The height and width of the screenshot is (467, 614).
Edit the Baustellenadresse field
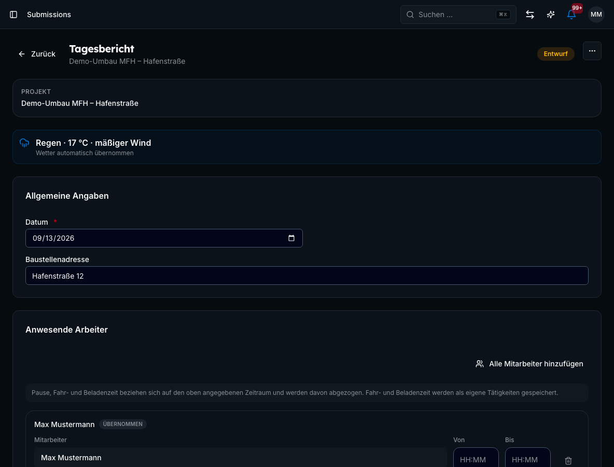[306, 276]
